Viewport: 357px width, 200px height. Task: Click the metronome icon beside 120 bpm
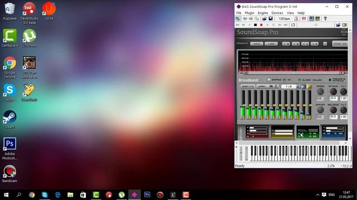(296, 18)
